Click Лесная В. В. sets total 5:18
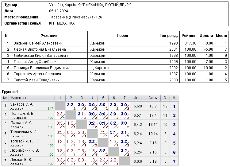Image resolution: width=230 pixels, height=167 pixels. (153, 161)
